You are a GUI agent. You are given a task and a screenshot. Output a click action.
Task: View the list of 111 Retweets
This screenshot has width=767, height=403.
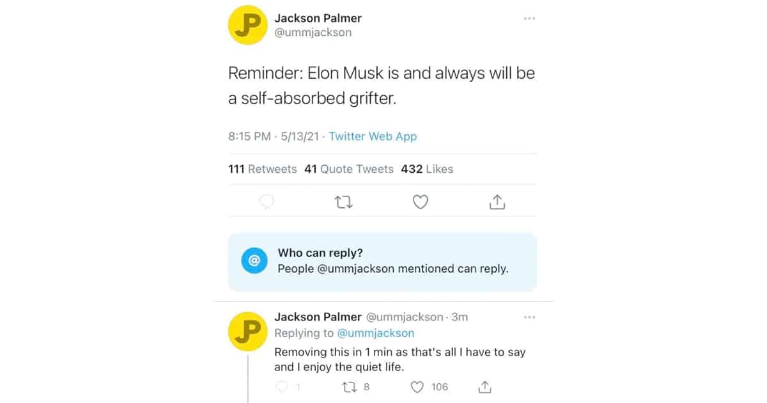(x=263, y=169)
